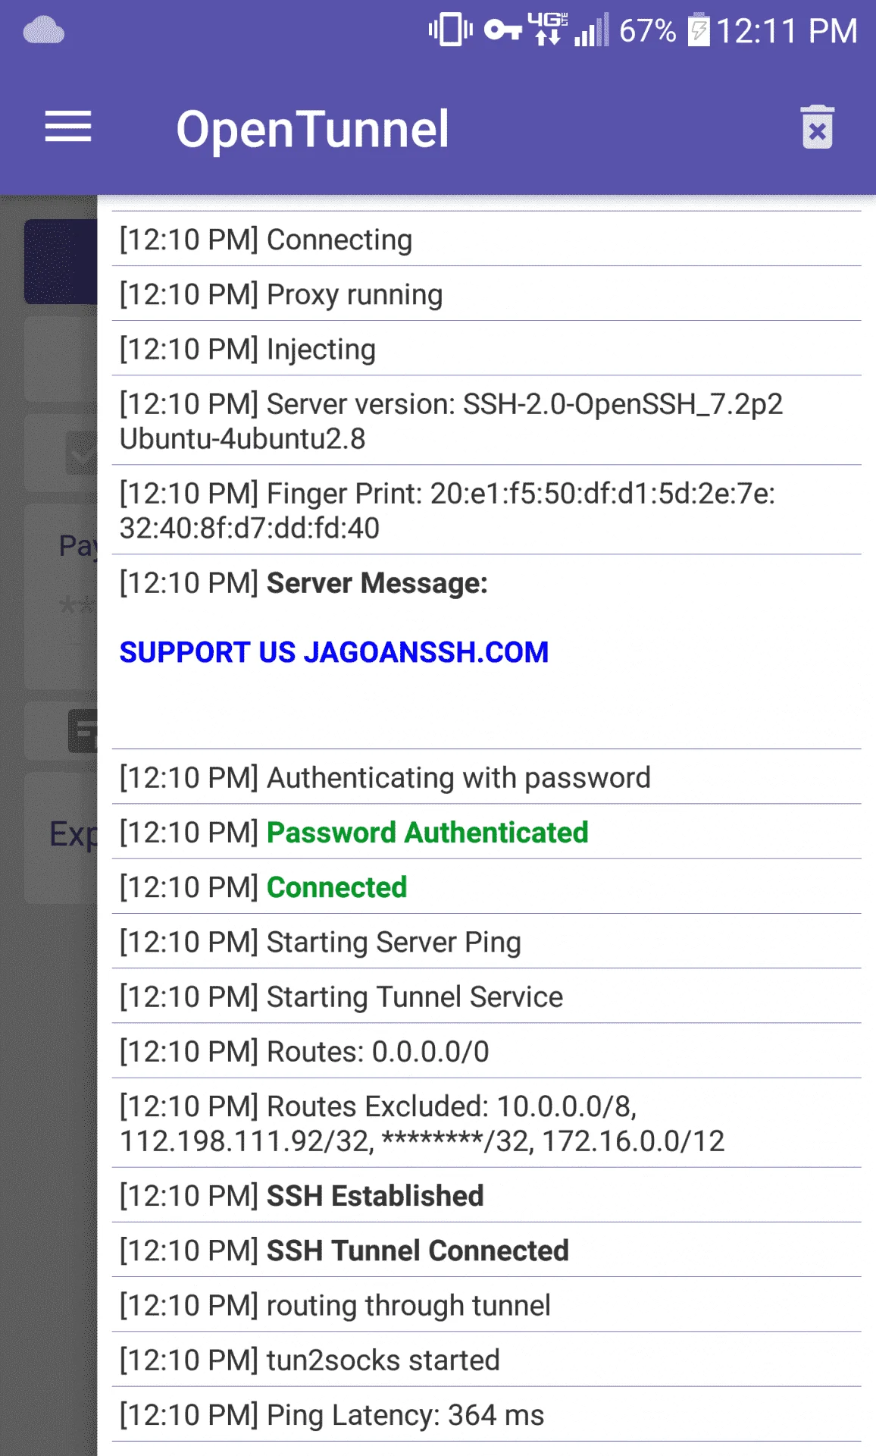Screen dimensions: 876x1456
Task: Select the Ping Latency 364 ms entry
Action: [x=486, y=1414]
